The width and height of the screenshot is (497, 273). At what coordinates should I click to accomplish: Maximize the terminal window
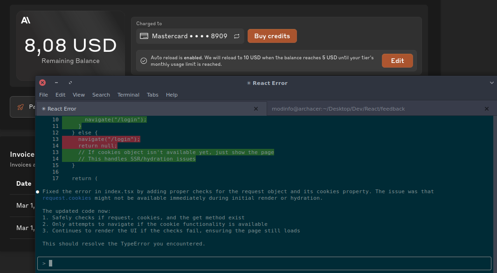coord(70,83)
